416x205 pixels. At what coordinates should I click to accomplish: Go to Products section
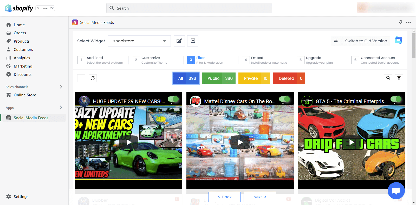click(x=22, y=41)
